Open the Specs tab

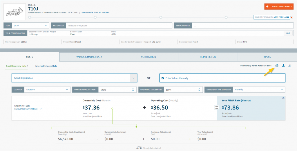click(267, 57)
